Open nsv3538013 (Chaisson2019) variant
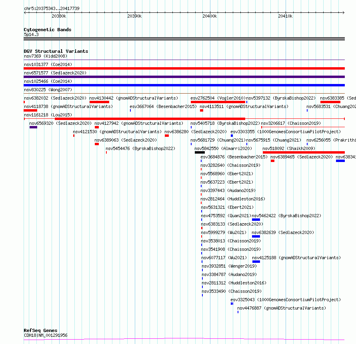 point(231,241)
